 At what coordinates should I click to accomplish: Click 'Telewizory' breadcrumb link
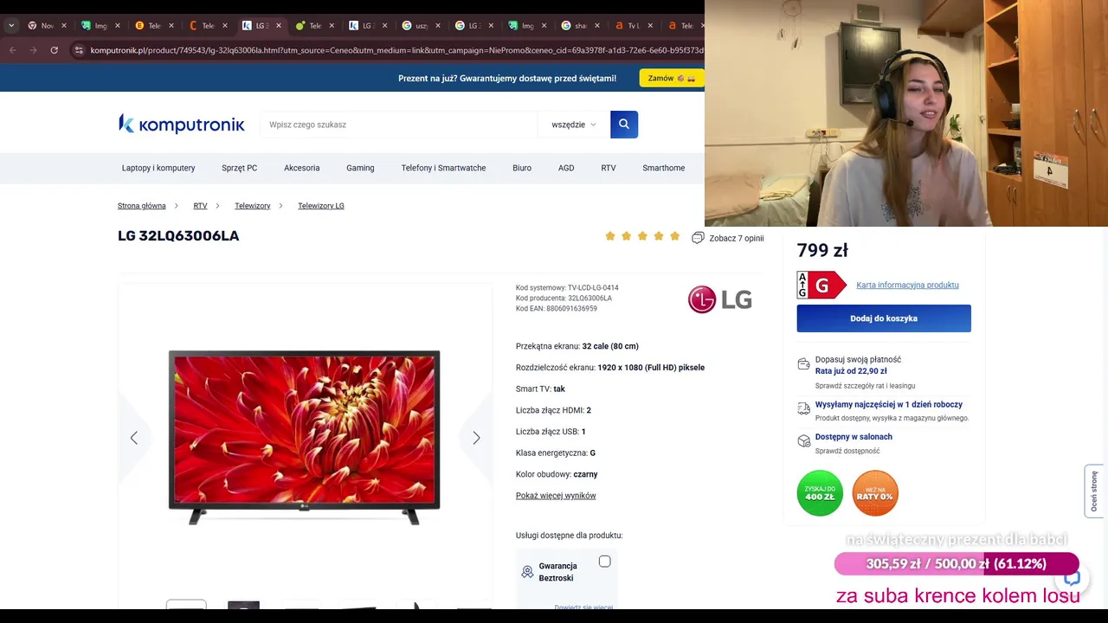tap(253, 206)
